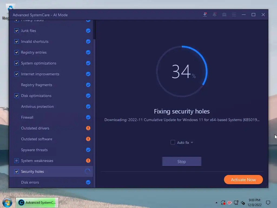Click the orange warning beside Outdated drivers

tap(88, 128)
